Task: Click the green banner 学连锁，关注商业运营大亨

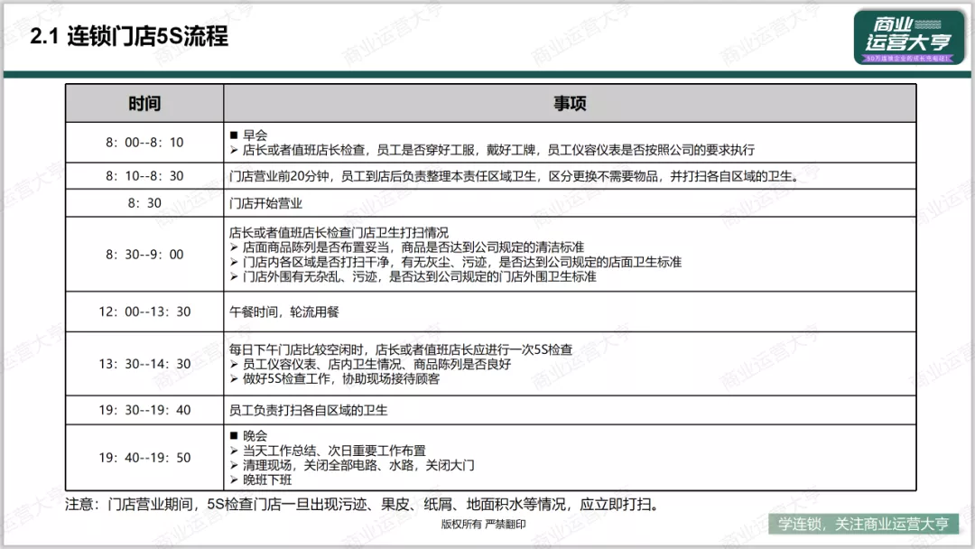Action: [864, 524]
